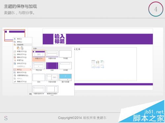Pick the Title and Vertical Text layout
The image size is (165, 123).
[39, 89]
